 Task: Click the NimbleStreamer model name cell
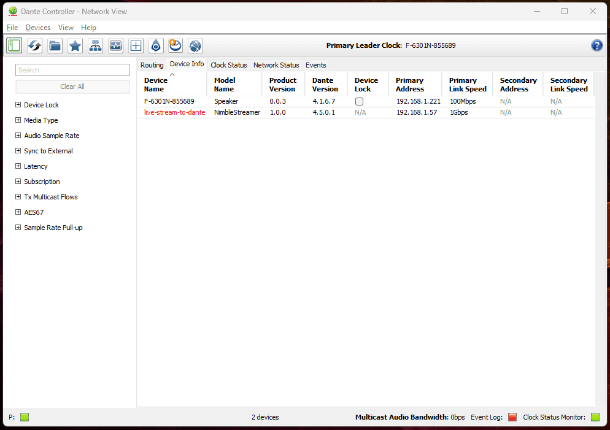237,112
